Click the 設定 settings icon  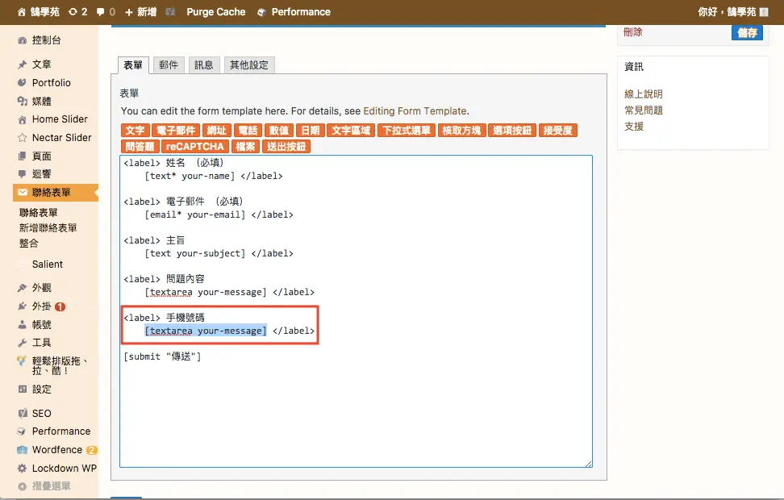click(22, 389)
